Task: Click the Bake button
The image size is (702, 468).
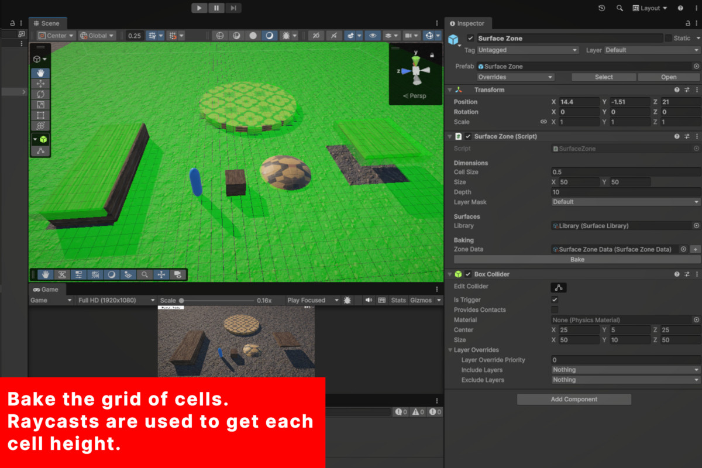Action: pos(577,260)
